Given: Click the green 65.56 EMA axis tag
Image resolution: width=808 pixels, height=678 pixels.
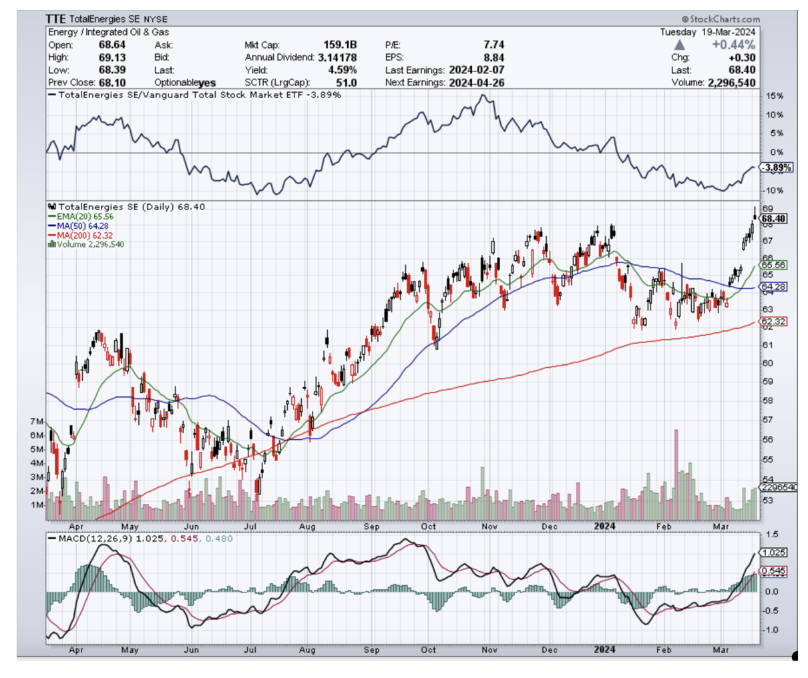Looking at the screenshot, I should click(774, 265).
